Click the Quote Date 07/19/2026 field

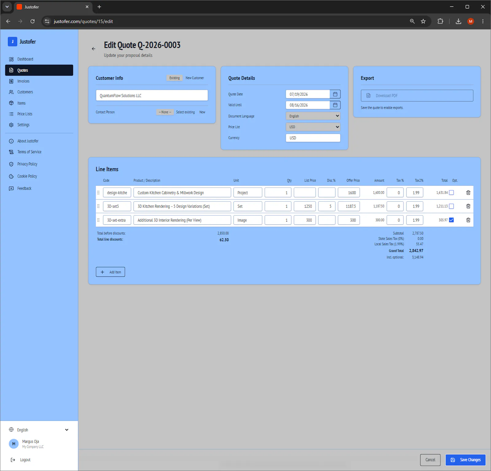[308, 94]
